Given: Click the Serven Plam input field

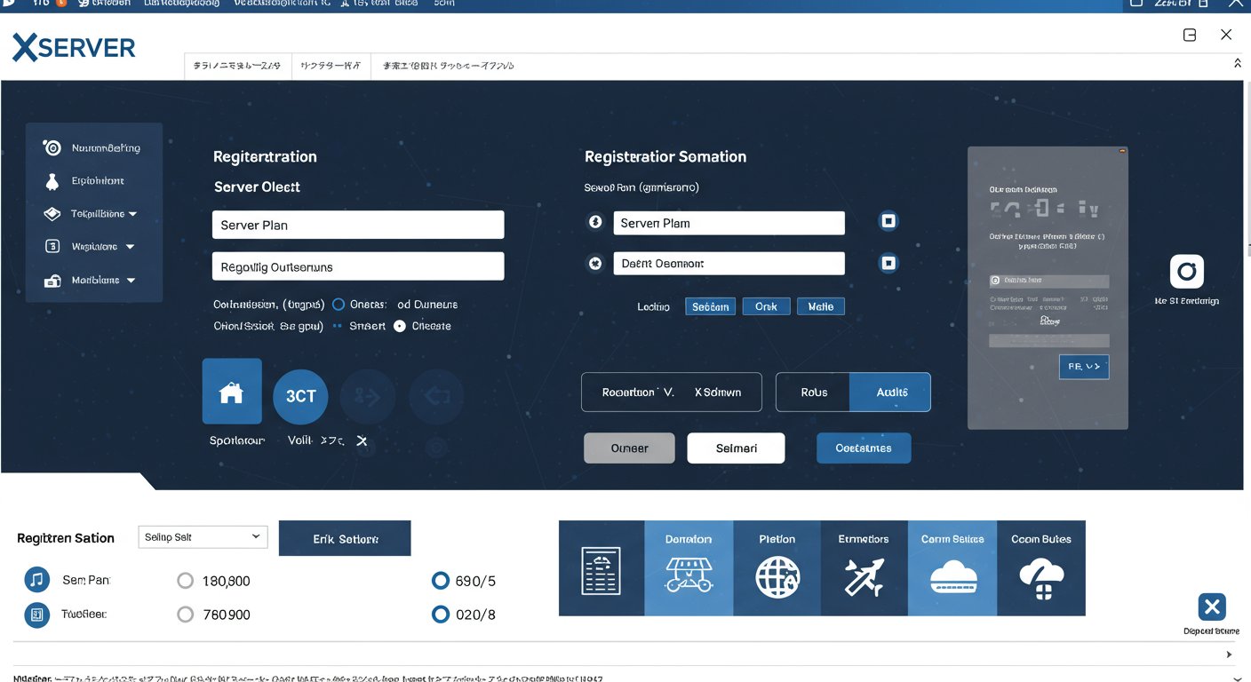Looking at the screenshot, I should (729, 223).
